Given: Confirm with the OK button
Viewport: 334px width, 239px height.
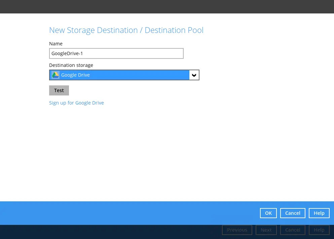Looking at the screenshot, I should (268, 213).
